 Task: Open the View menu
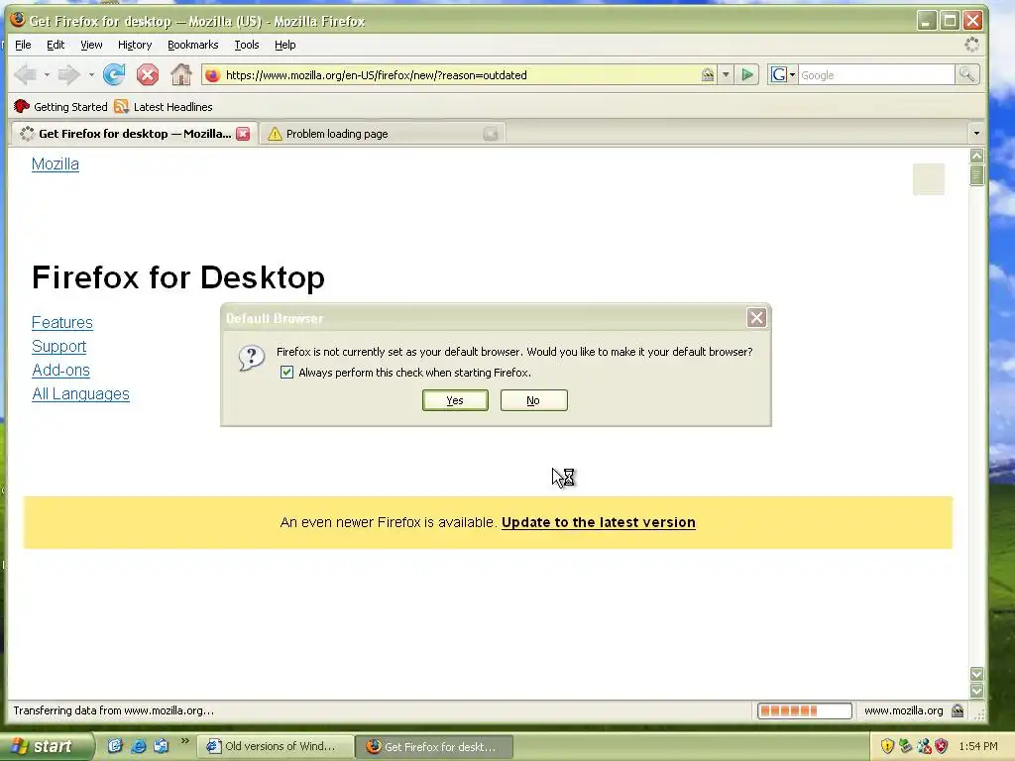point(91,45)
